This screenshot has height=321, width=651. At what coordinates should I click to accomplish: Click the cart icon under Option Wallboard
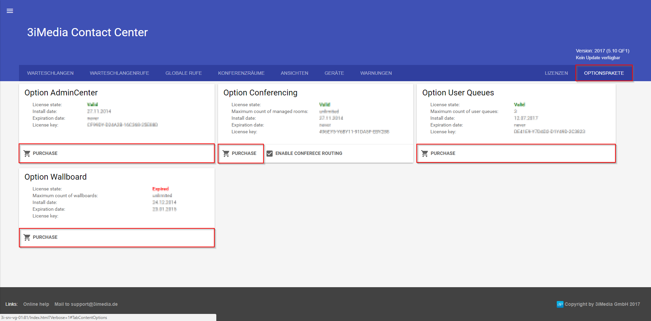pyautogui.click(x=27, y=237)
